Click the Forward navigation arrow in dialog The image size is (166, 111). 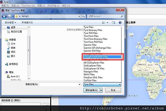click(x=9, y=16)
